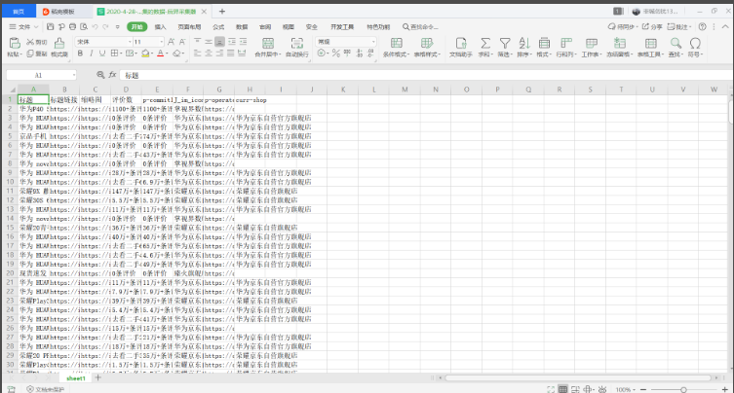The height and width of the screenshot is (393, 734).
Task: Toggle top vertical alignment button
Action: (198, 42)
